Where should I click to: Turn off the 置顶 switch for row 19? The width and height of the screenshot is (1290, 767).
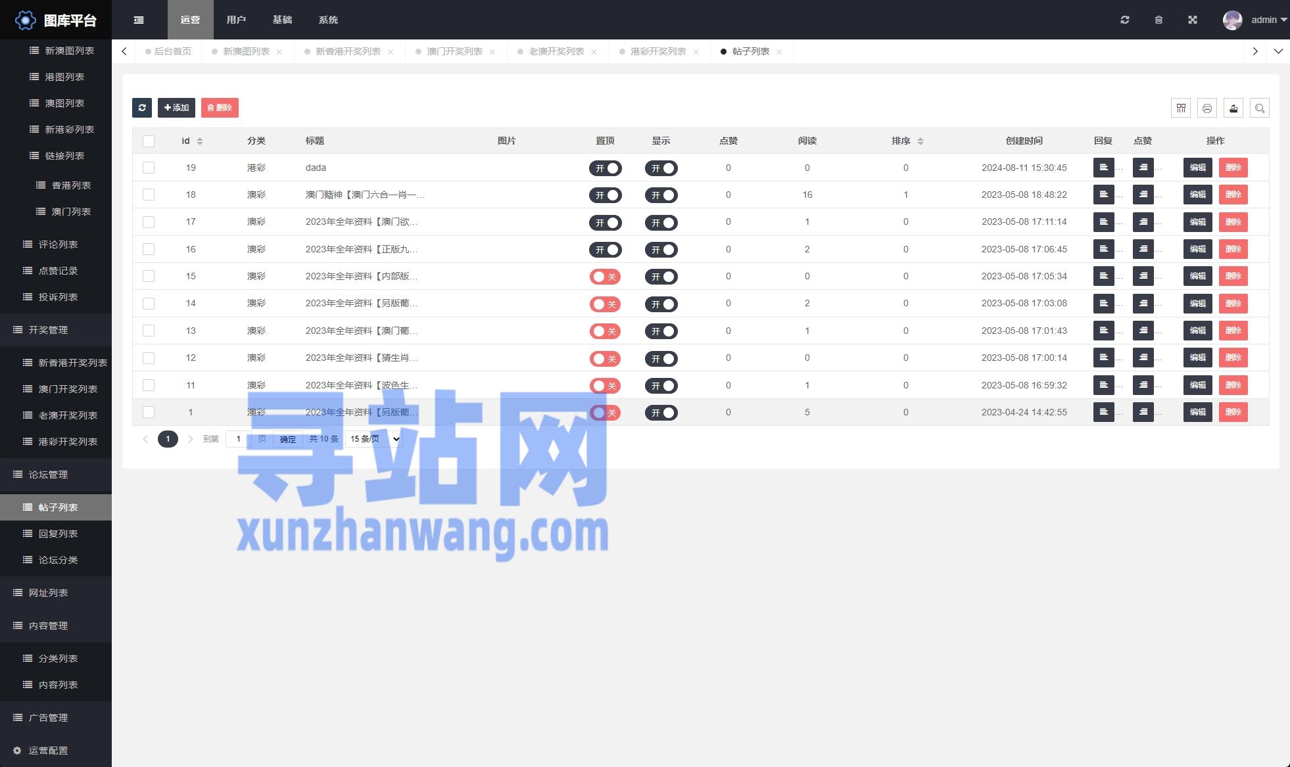pyautogui.click(x=605, y=168)
